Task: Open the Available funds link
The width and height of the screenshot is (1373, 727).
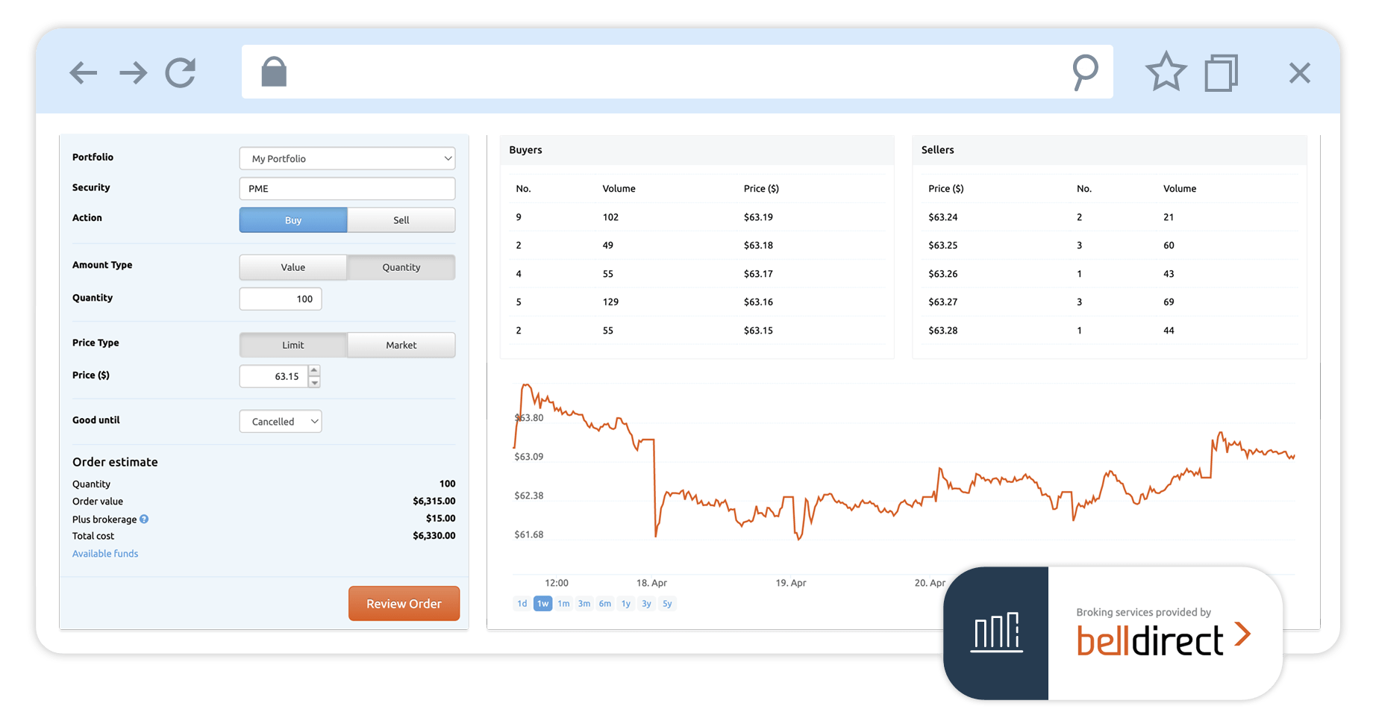Action: (105, 554)
